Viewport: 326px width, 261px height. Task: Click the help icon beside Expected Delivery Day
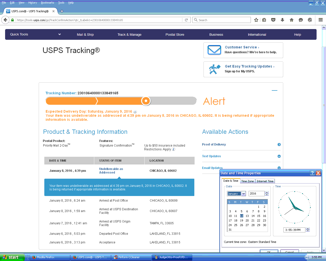pyautogui.click(x=135, y=112)
